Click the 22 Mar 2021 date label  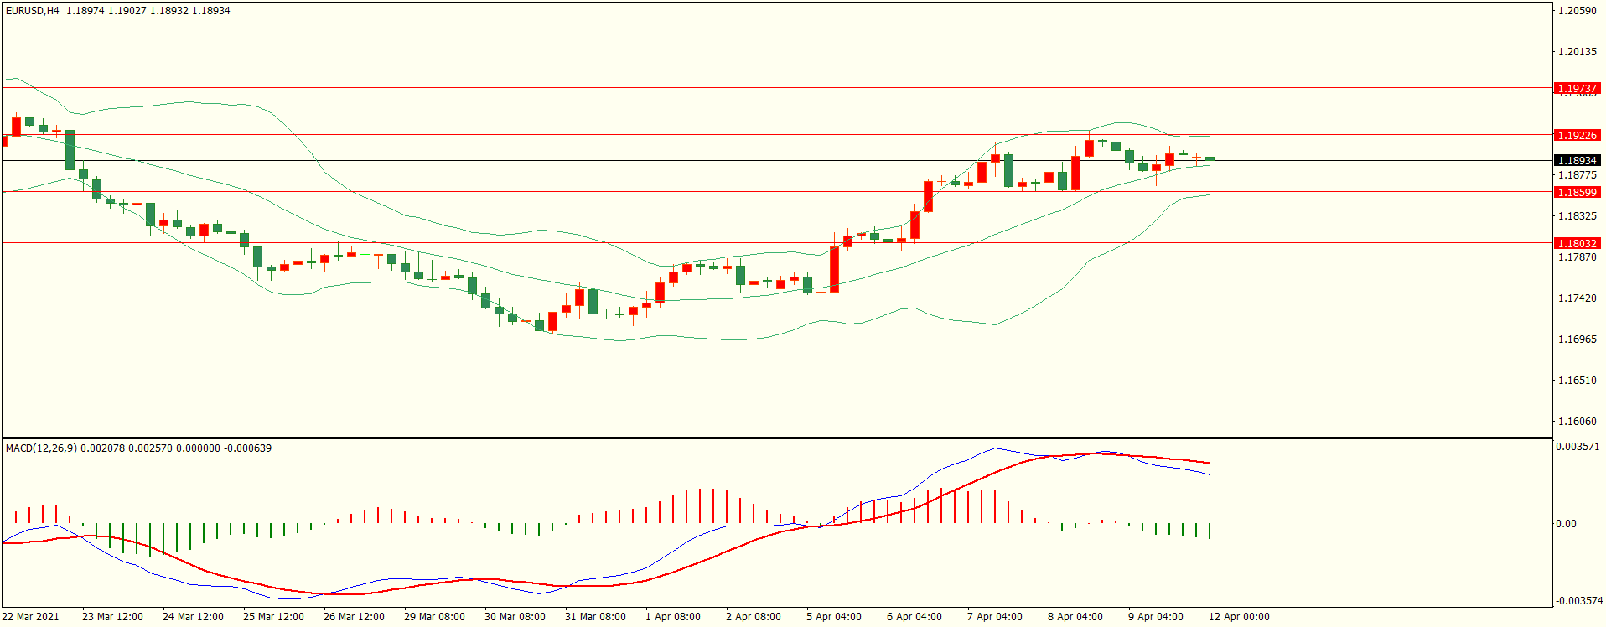point(31,617)
